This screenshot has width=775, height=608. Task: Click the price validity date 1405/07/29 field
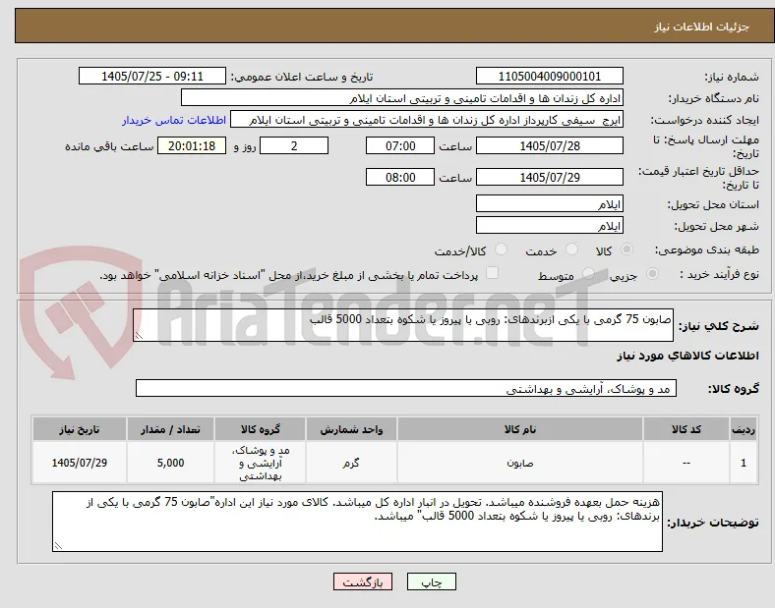tap(550, 177)
